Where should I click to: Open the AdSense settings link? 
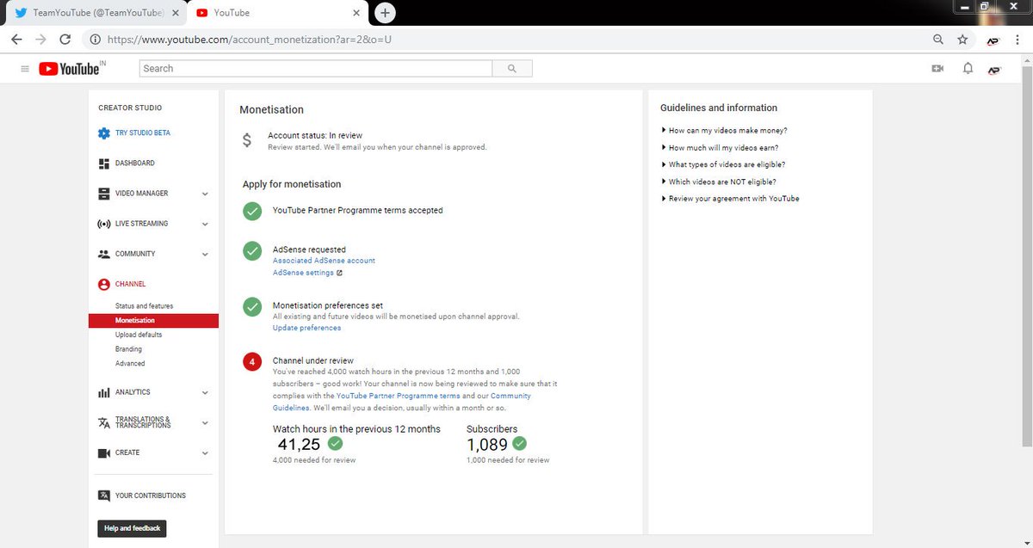click(303, 273)
